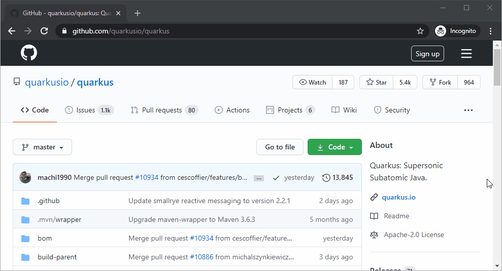
Task: Open #10934 link in latest commit header
Action: (x=147, y=177)
